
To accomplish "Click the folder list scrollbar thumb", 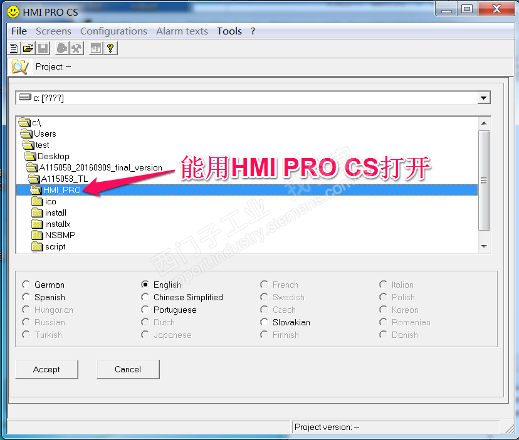I will tap(484, 181).
